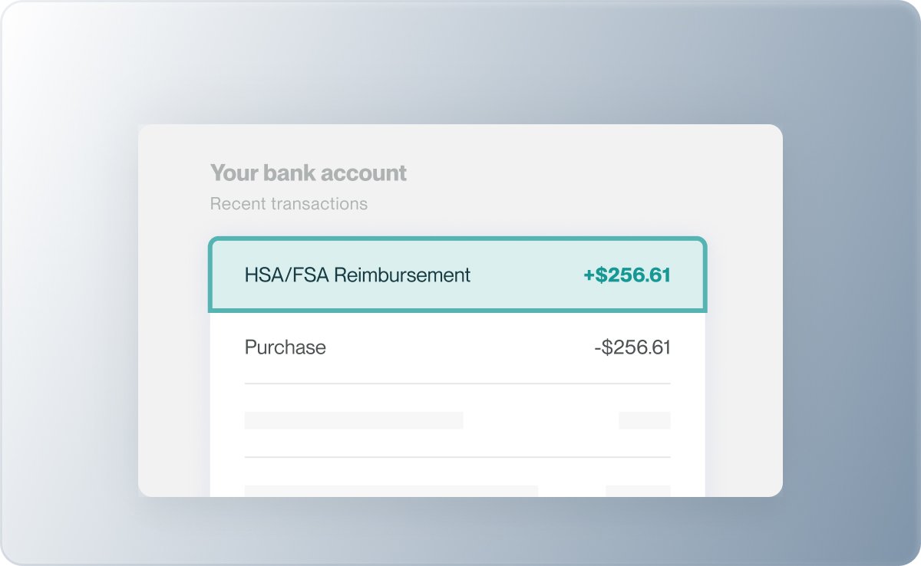Image resolution: width=921 pixels, height=566 pixels.
Task: Select the HSA/FSA Reimbursement label
Action: click(x=357, y=275)
